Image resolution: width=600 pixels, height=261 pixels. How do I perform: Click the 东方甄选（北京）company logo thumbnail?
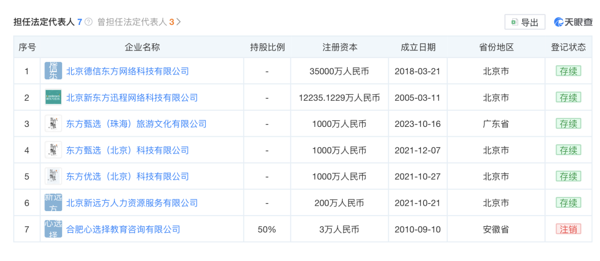pos(53,150)
